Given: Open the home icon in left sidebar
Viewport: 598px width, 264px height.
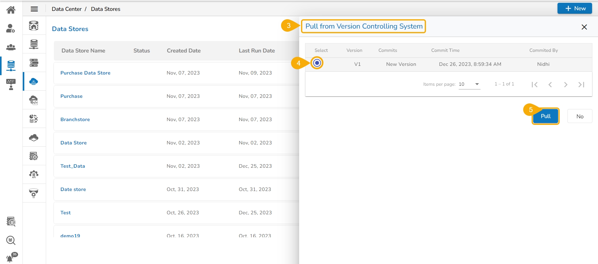Looking at the screenshot, I should (x=11, y=10).
